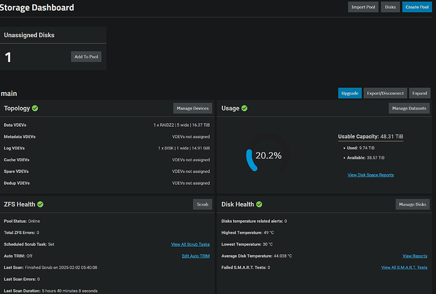Image resolution: width=436 pixels, height=294 pixels.
Task: Select the Log VDEVs row label
Action: point(14,148)
